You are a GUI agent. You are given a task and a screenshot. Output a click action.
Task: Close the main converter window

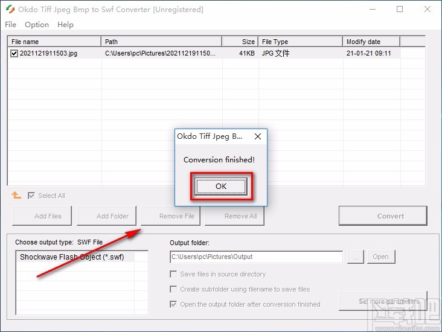[x=428, y=9]
